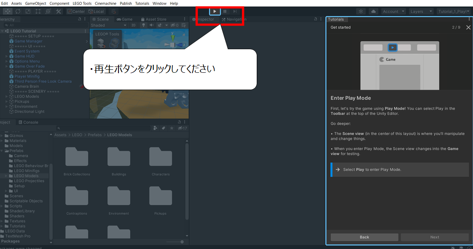Screen dimensions: 473x249
Task: Open the Tutorial_1_Play layout dropdown
Action: coord(453,11)
